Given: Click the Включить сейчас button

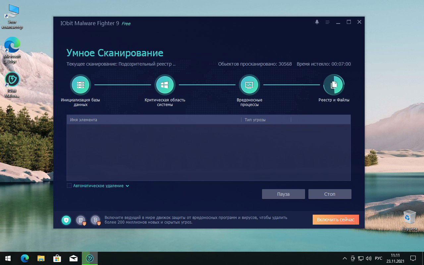Looking at the screenshot, I should 336,220.
